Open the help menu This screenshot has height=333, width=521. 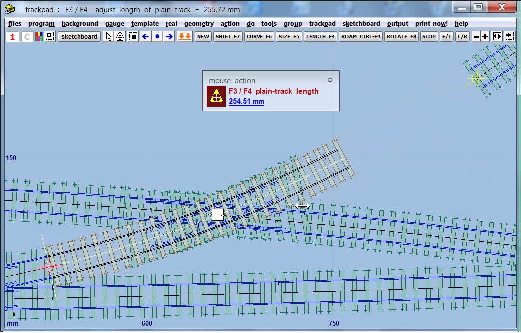pos(461,23)
